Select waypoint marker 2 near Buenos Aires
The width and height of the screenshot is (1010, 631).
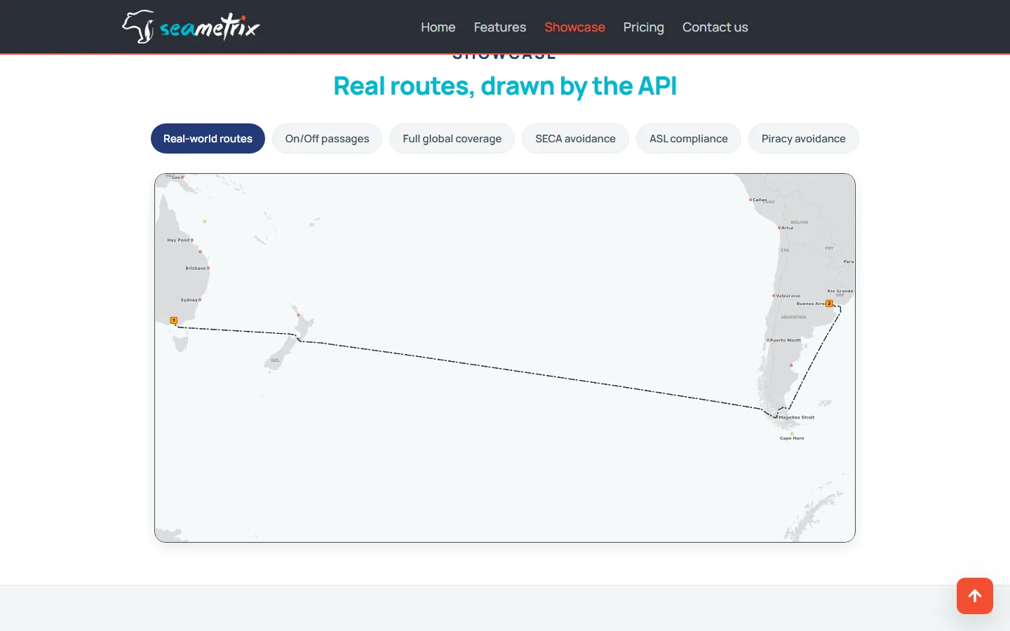[x=829, y=304]
